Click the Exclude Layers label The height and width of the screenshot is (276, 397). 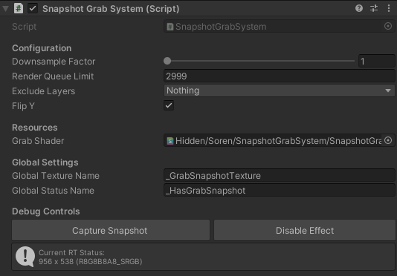[44, 91]
